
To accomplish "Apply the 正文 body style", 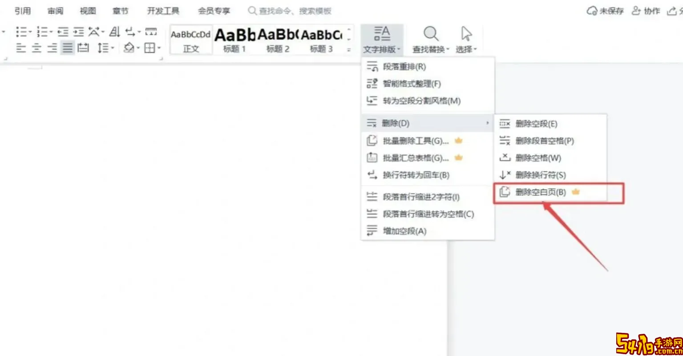I will 191,40.
